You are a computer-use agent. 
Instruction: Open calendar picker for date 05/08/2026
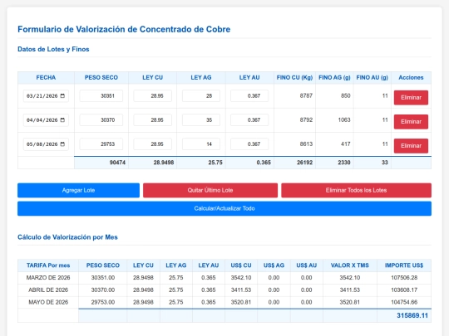click(x=62, y=144)
